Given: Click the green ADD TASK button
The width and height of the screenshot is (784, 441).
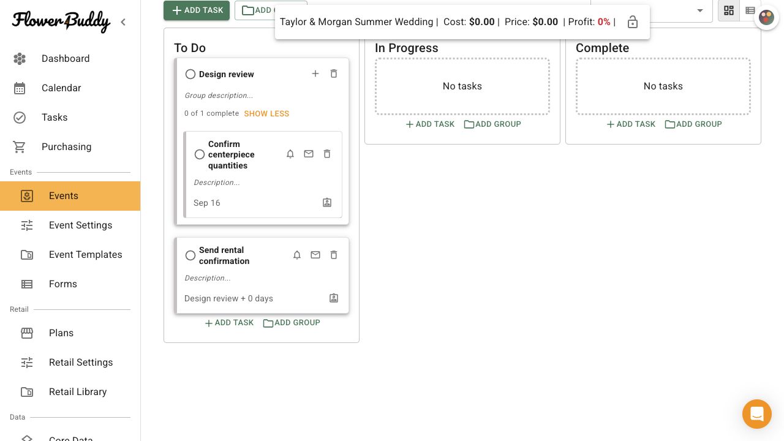Looking at the screenshot, I should [x=197, y=10].
